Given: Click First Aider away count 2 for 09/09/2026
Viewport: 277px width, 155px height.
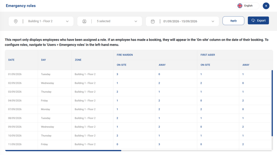Looking at the screenshot, I should (243, 127).
